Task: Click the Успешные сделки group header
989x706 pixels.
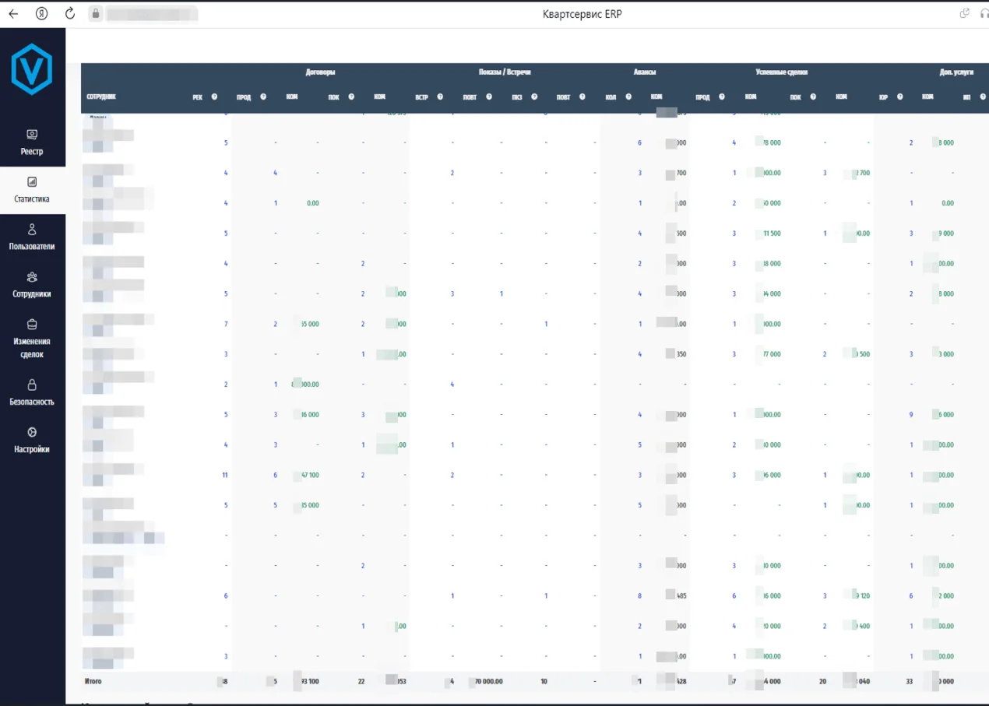Action: pyautogui.click(x=781, y=72)
